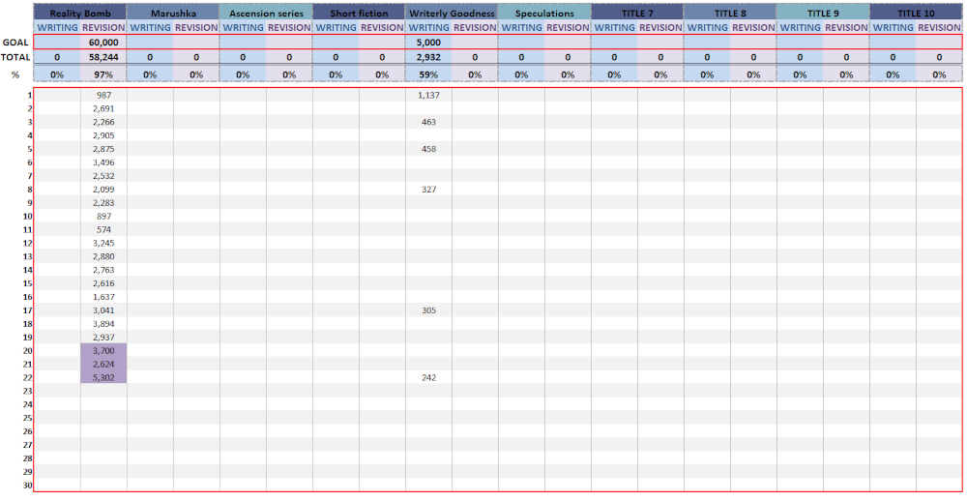Select the purple highlighted 5,302 cell
Image resolution: width=967 pixels, height=501 pixels.
coord(103,377)
